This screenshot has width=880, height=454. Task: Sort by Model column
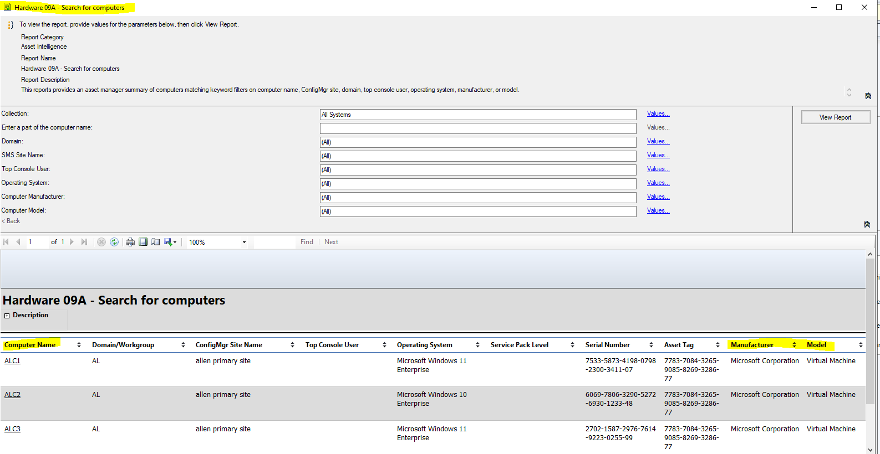tap(861, 345)
